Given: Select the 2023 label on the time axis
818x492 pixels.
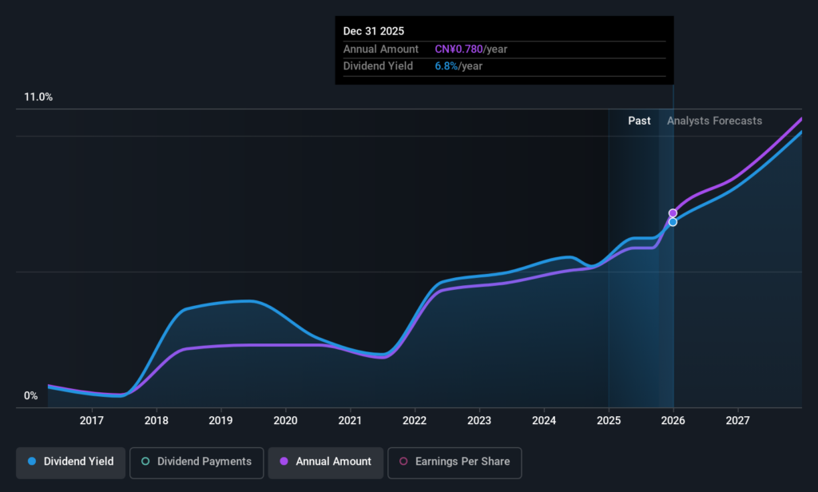Looking at the screenshot, I should pyautogui.click(x=479, y=420).
